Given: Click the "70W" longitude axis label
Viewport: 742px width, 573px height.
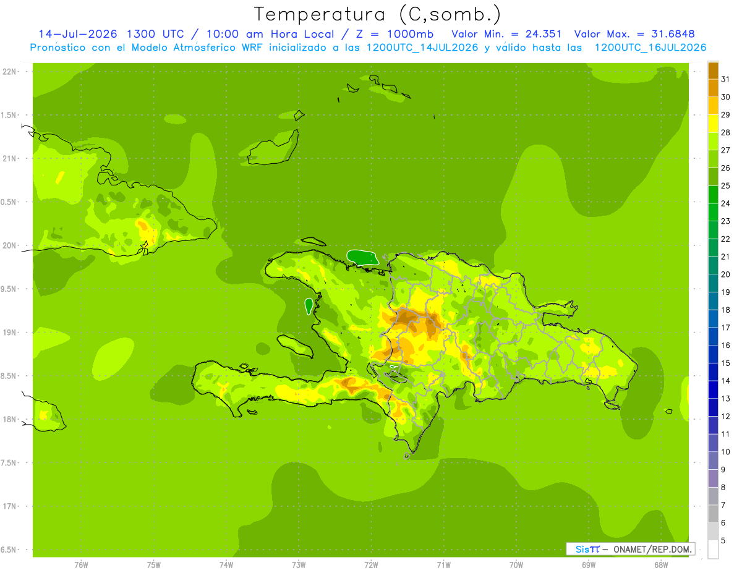Looking at the screenshot, I should point(516,564).
